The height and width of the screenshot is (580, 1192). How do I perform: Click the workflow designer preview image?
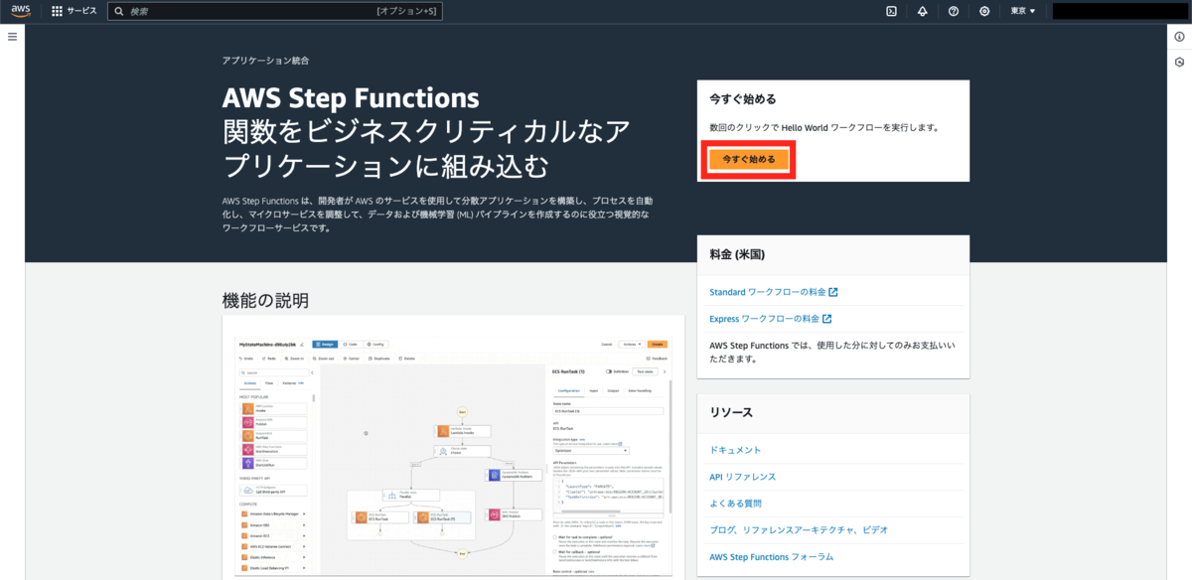pos(453,455)
